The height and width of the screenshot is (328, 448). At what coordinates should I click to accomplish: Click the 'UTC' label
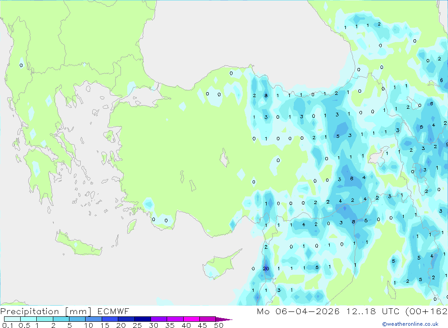click(x=391, y=311)
